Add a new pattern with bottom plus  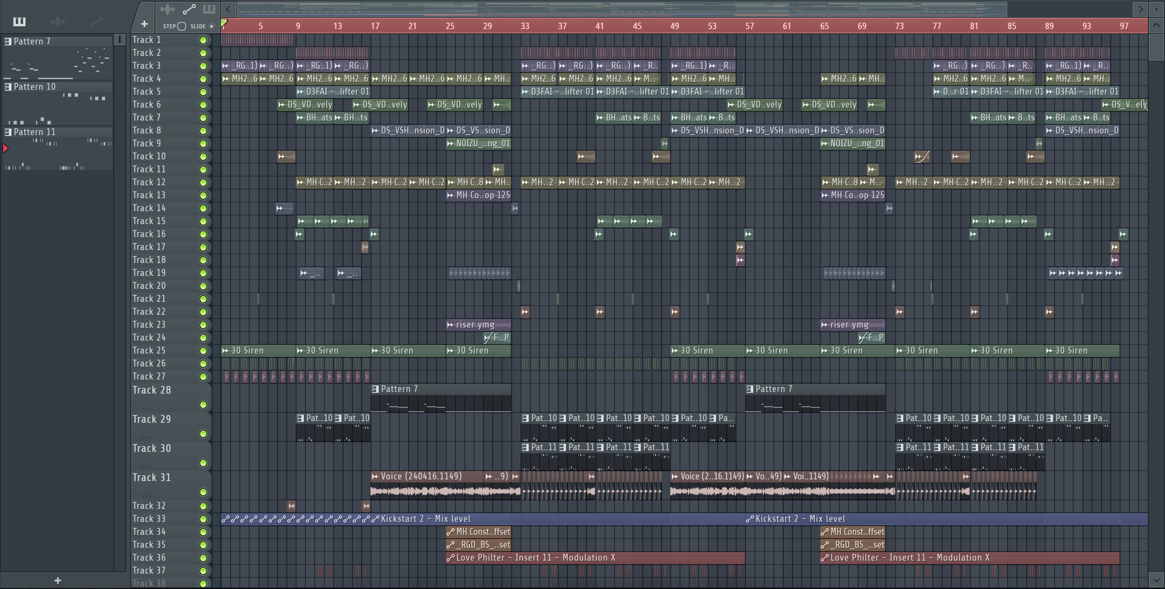click(x=57, y=581)
